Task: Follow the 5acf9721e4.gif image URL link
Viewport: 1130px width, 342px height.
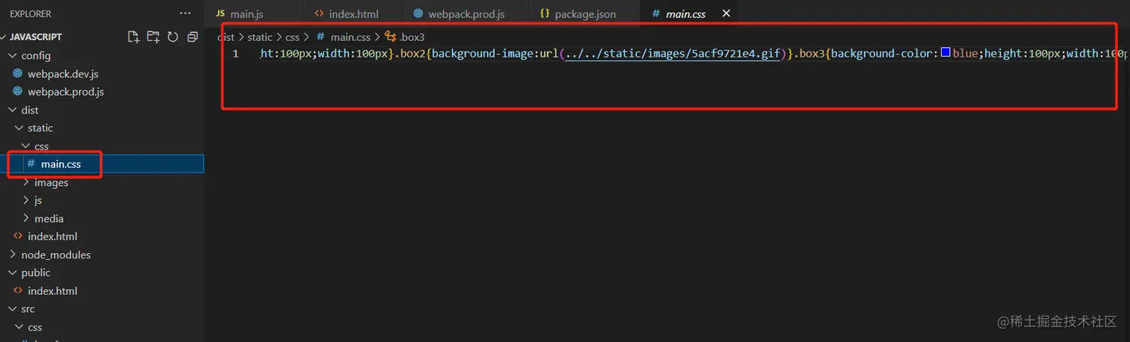Action: tap(673, 54)
